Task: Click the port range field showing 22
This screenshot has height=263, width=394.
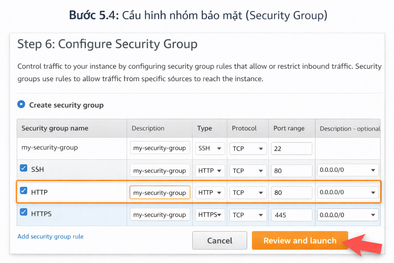Action: (x=291, y=149)
